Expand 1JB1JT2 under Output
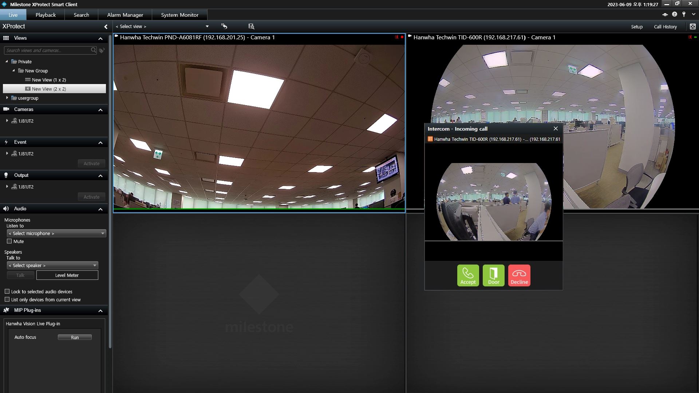This screenshot has width=699, height=393. point(7,187)
